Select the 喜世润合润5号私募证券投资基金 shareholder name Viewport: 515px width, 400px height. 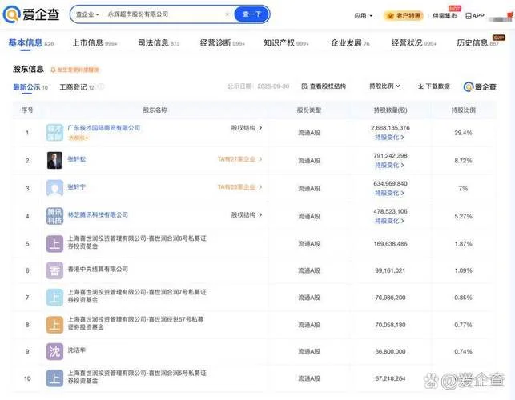pyautogui.click(x=137, y=377)
